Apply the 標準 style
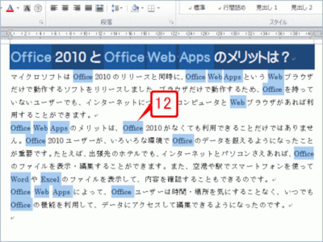 click(197, 8)
